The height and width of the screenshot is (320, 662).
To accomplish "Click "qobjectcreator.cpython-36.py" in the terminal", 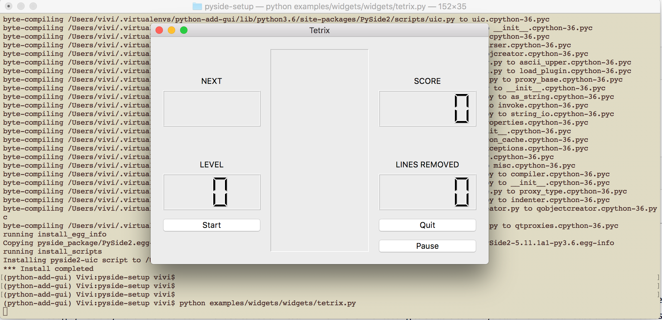I will coord(597,209).
